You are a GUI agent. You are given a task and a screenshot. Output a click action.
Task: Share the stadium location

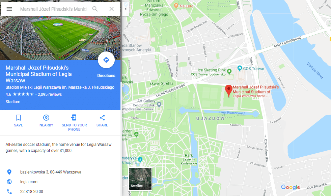coord(102,121)
